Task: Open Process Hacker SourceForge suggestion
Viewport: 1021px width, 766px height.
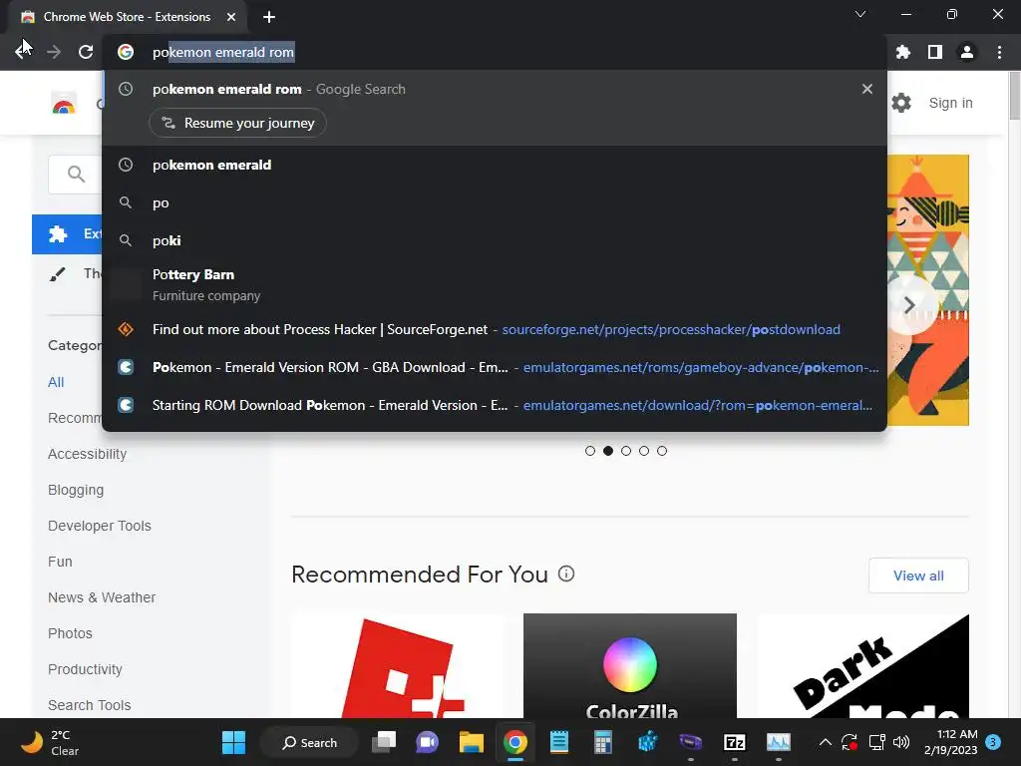Action: coord(495,329)
